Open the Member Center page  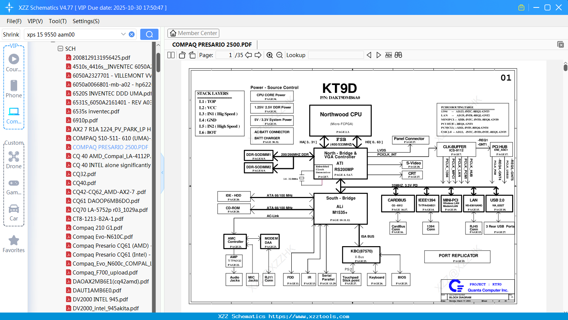pos(193,33)
